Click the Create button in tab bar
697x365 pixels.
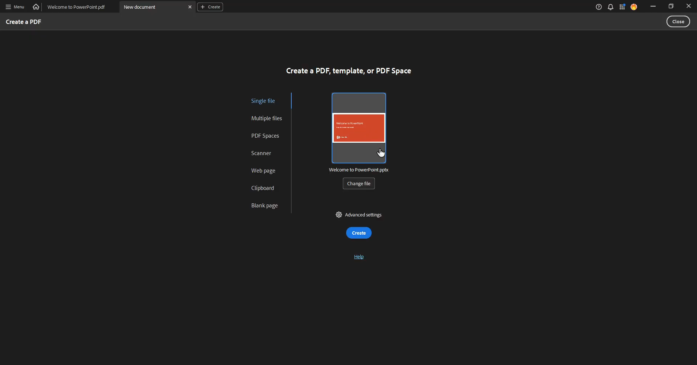(x=210, y=7)
